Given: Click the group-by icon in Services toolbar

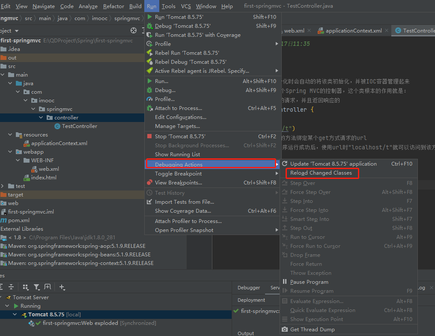Looking at the screenshot, I should (26, 287).
